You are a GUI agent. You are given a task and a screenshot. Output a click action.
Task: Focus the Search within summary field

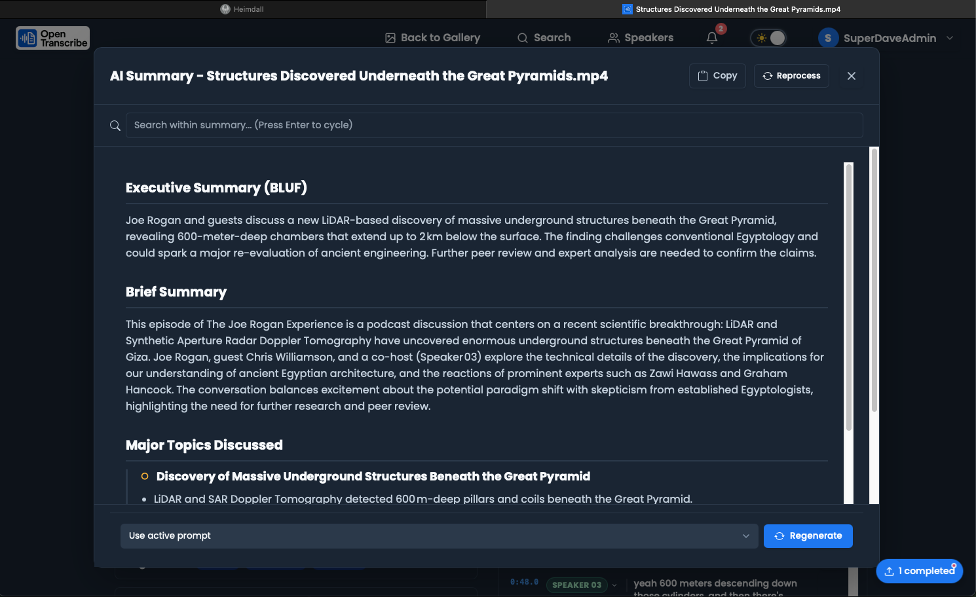[x=494, y=125]
